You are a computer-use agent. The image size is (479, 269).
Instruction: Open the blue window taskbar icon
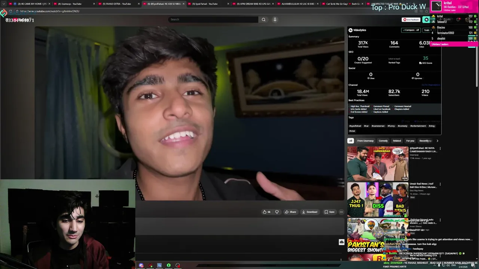[159, 266]
